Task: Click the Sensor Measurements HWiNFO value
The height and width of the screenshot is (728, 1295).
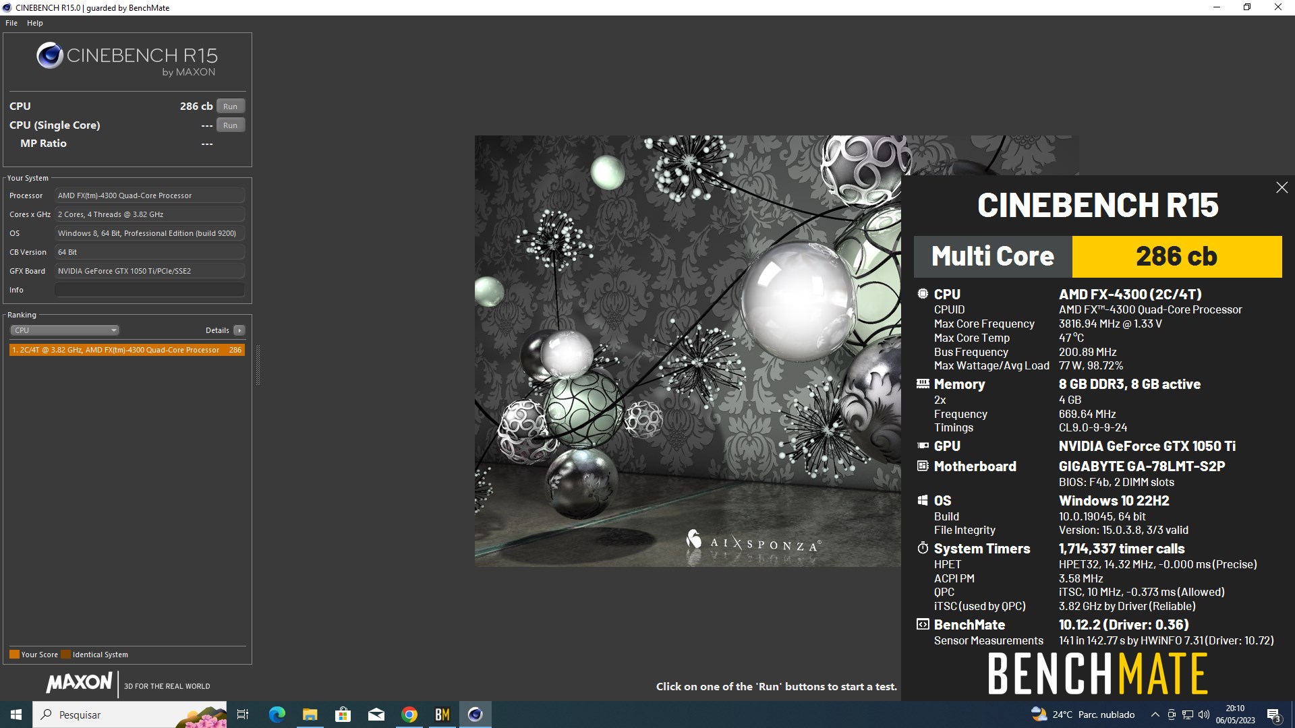Action: coord(1166,641)
